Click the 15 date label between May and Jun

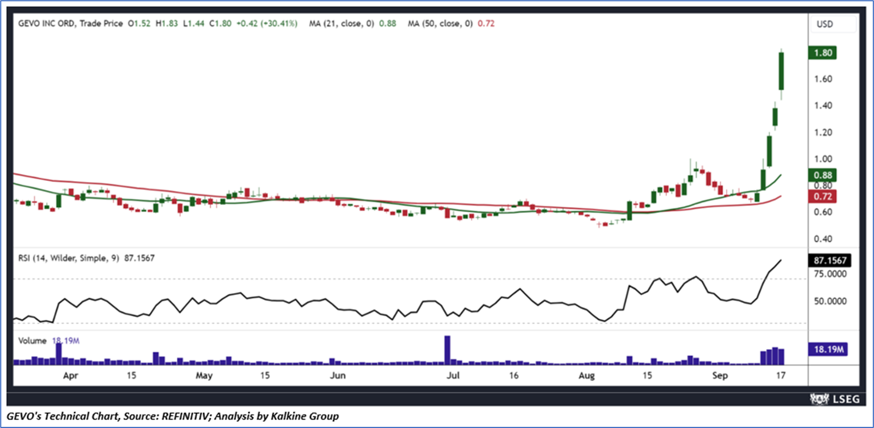point(264,376)
